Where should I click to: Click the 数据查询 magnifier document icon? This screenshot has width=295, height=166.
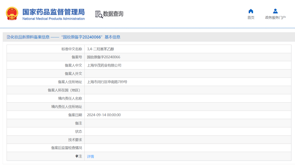tap(99, 14)
